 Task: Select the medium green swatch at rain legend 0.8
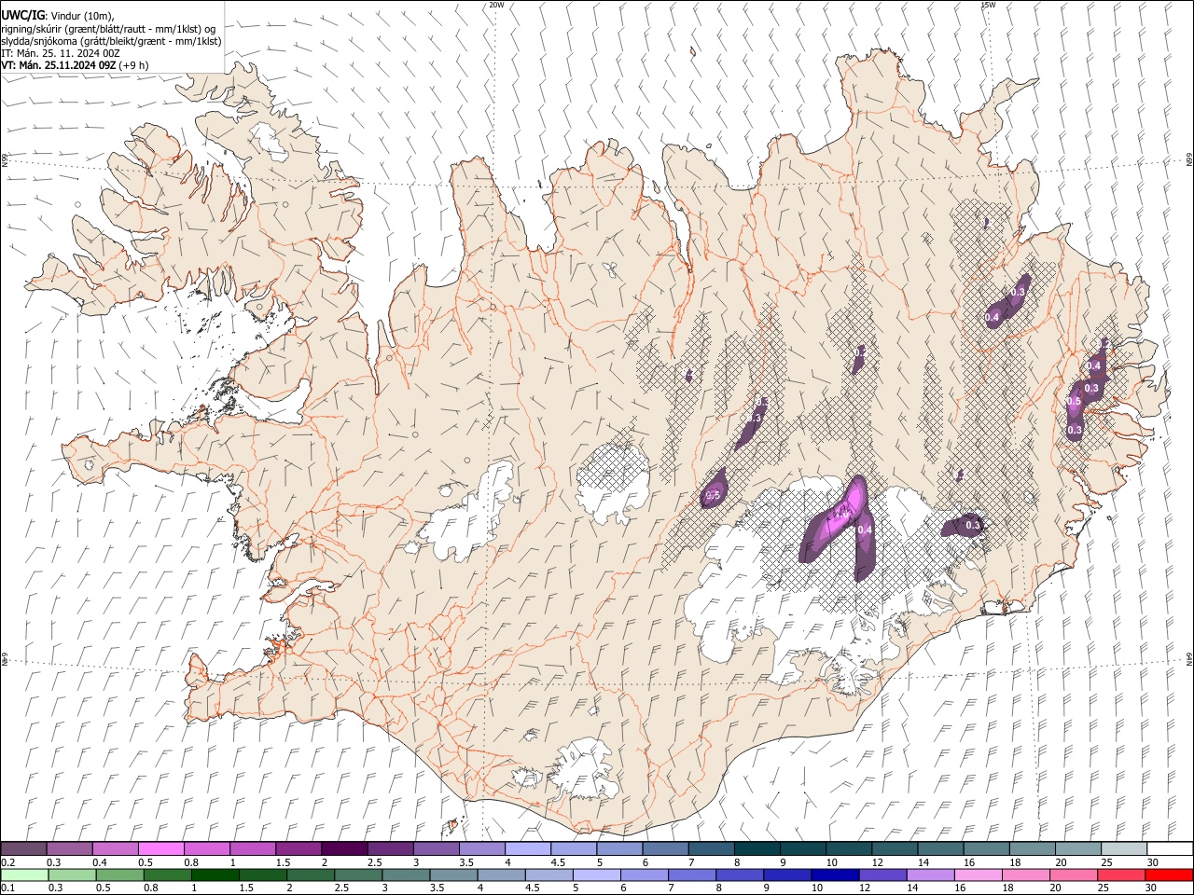click(167, 874)
